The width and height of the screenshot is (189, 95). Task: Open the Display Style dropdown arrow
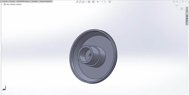(x=95, y=2)
